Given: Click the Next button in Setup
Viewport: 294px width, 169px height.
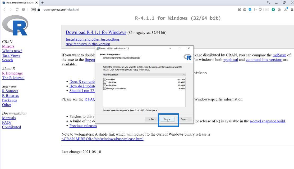Looking at the screenshot, I should 167,119.
